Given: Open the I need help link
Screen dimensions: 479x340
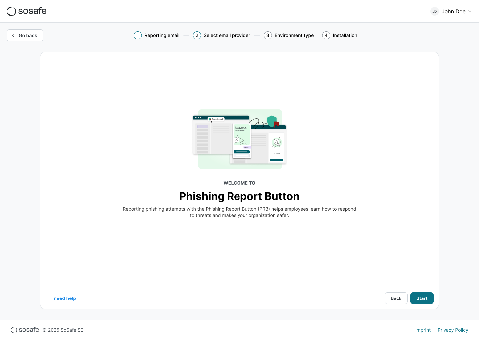Looking at the screenshot, I should coord(64,298).
